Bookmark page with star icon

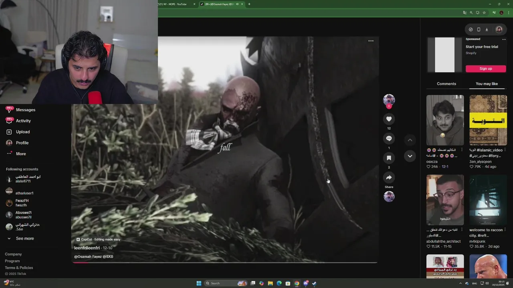coord(484,13)
